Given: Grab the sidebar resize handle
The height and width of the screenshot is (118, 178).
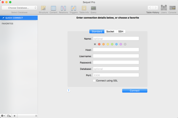Looking at the screenshot, I should [x=36, y=116].
